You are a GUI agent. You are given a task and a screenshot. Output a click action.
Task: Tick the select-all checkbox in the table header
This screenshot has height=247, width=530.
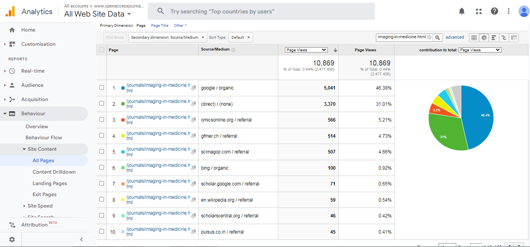coord(102,50)
